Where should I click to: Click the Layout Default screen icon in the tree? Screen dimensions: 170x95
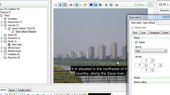(9, 28)
